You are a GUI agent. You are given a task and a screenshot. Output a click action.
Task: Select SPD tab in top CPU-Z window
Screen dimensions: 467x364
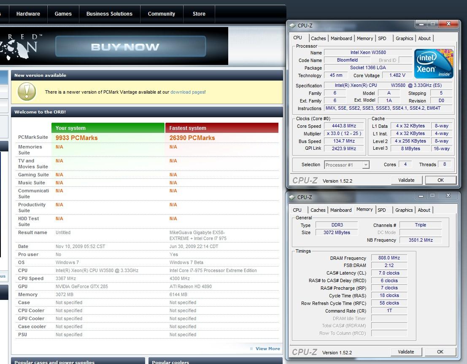pos(382,38)
